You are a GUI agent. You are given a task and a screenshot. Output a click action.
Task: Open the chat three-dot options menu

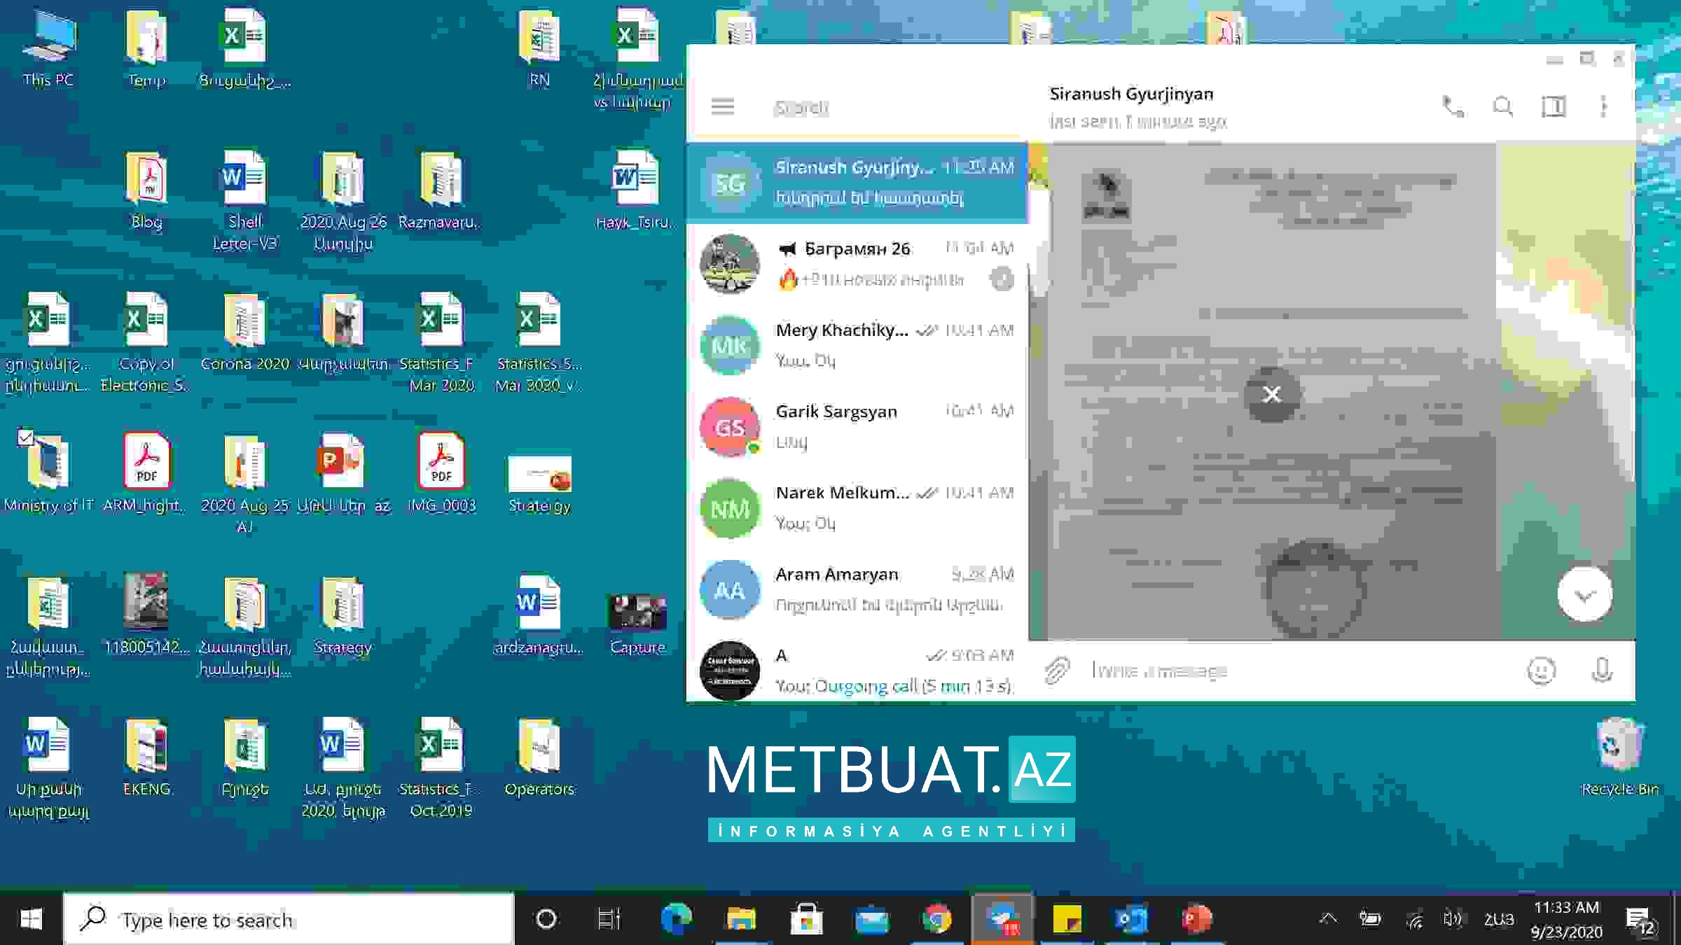(1603, 107)
